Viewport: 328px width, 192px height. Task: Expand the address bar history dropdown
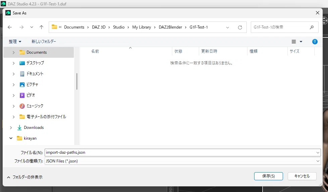(228, 28)
